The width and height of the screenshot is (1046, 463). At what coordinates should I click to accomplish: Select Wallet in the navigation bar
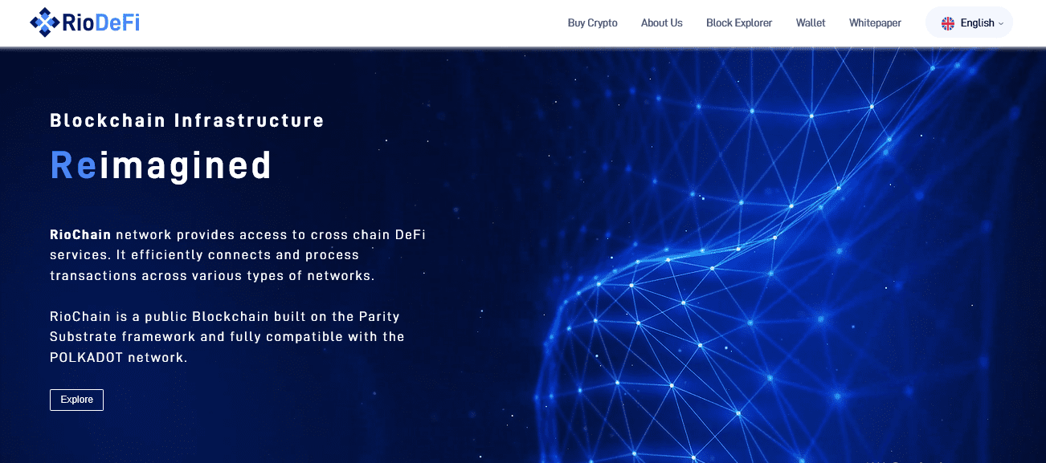811,23
